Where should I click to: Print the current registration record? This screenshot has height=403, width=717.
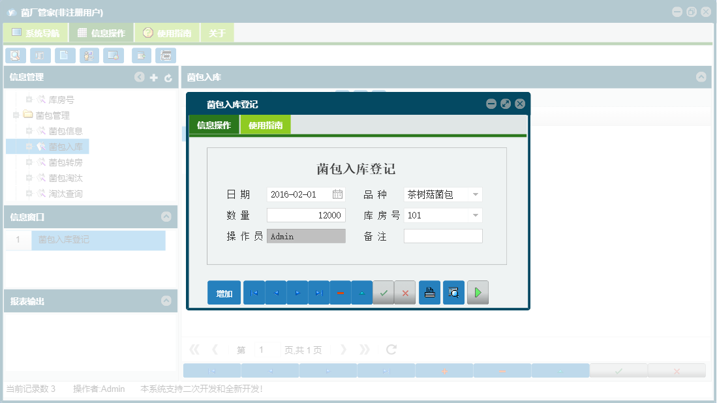[x=429, y=292]
